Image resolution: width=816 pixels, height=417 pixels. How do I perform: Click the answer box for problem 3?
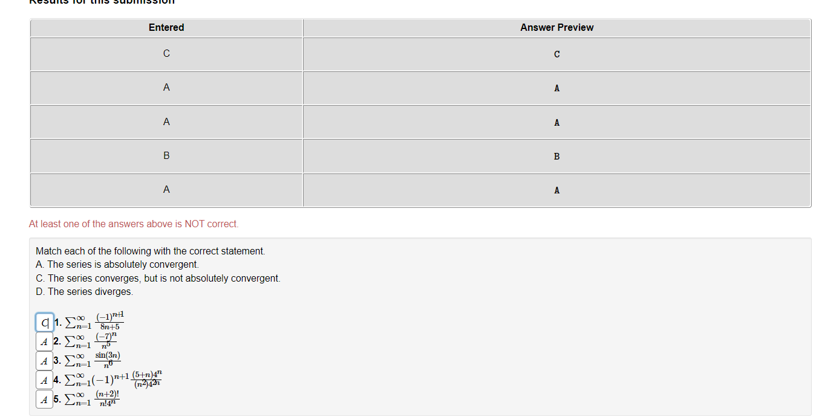point(43,361)
